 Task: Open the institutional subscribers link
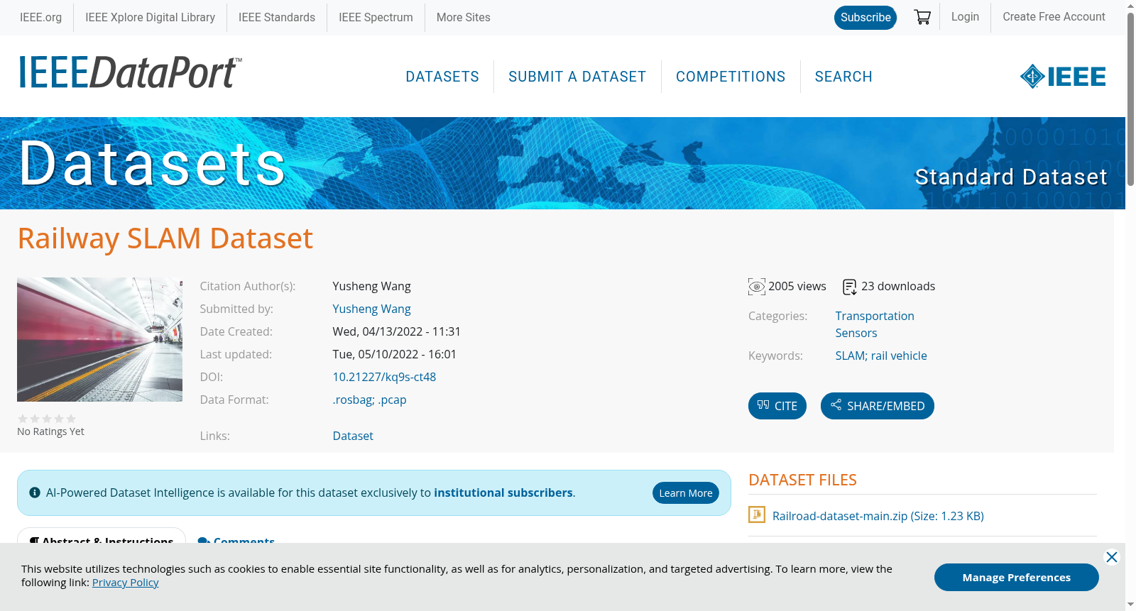(x=503, y=492)
